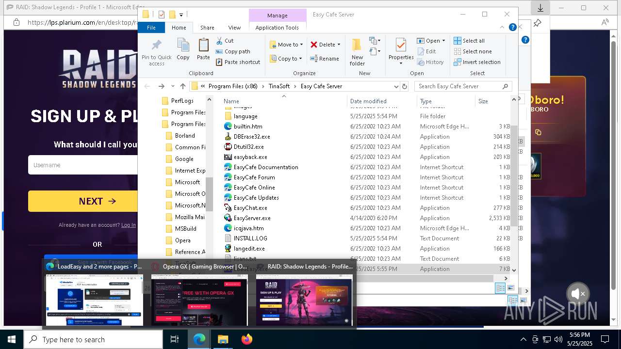Switch to large icons view button

pos(510,288)
